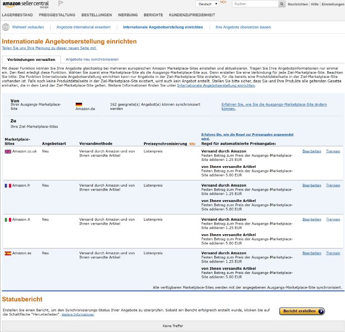Click Trennen for Amazon.co.uk
The width and height of the screenshot is (345, 332).
pyautogui.click(x=333, y=151)
